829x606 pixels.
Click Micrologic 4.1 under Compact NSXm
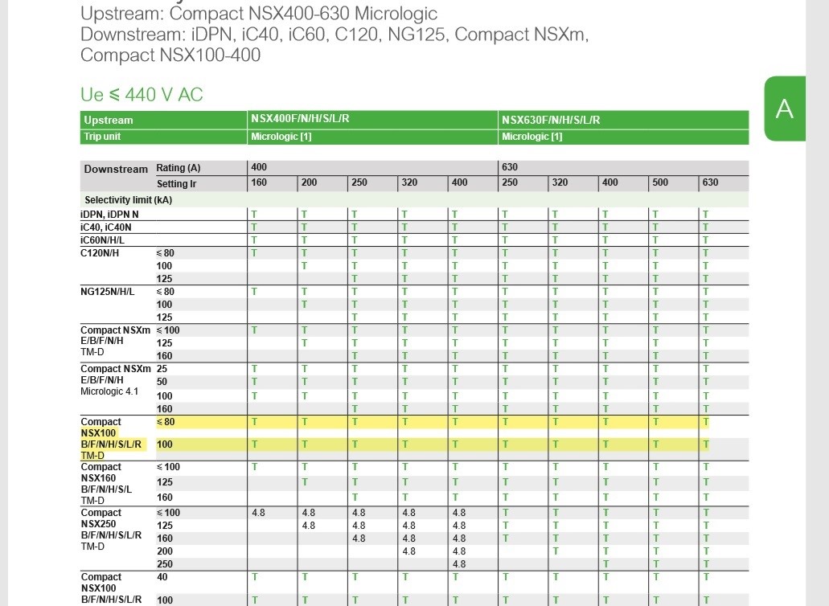click(x=109, y=391)
